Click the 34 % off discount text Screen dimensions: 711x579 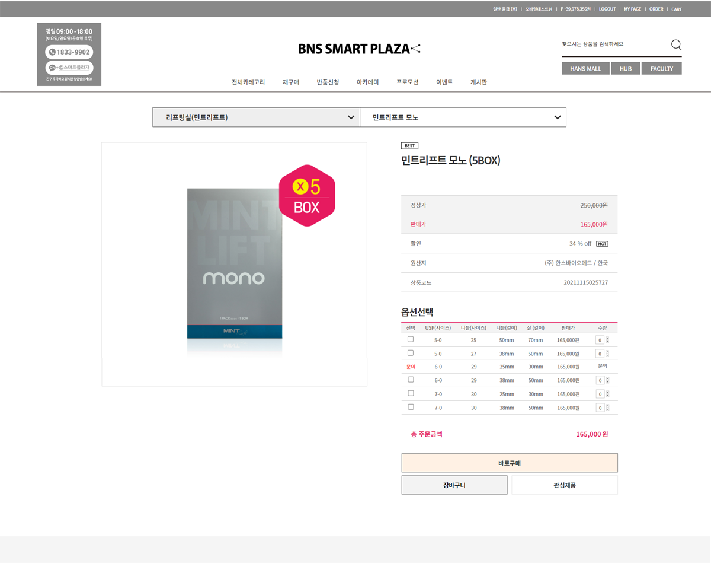[581, 244]
